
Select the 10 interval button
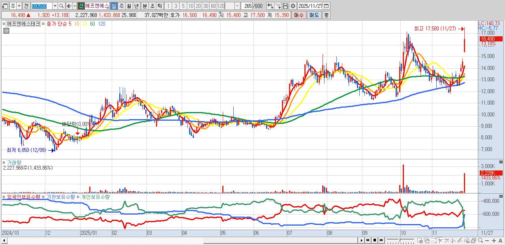click(191, 6)
